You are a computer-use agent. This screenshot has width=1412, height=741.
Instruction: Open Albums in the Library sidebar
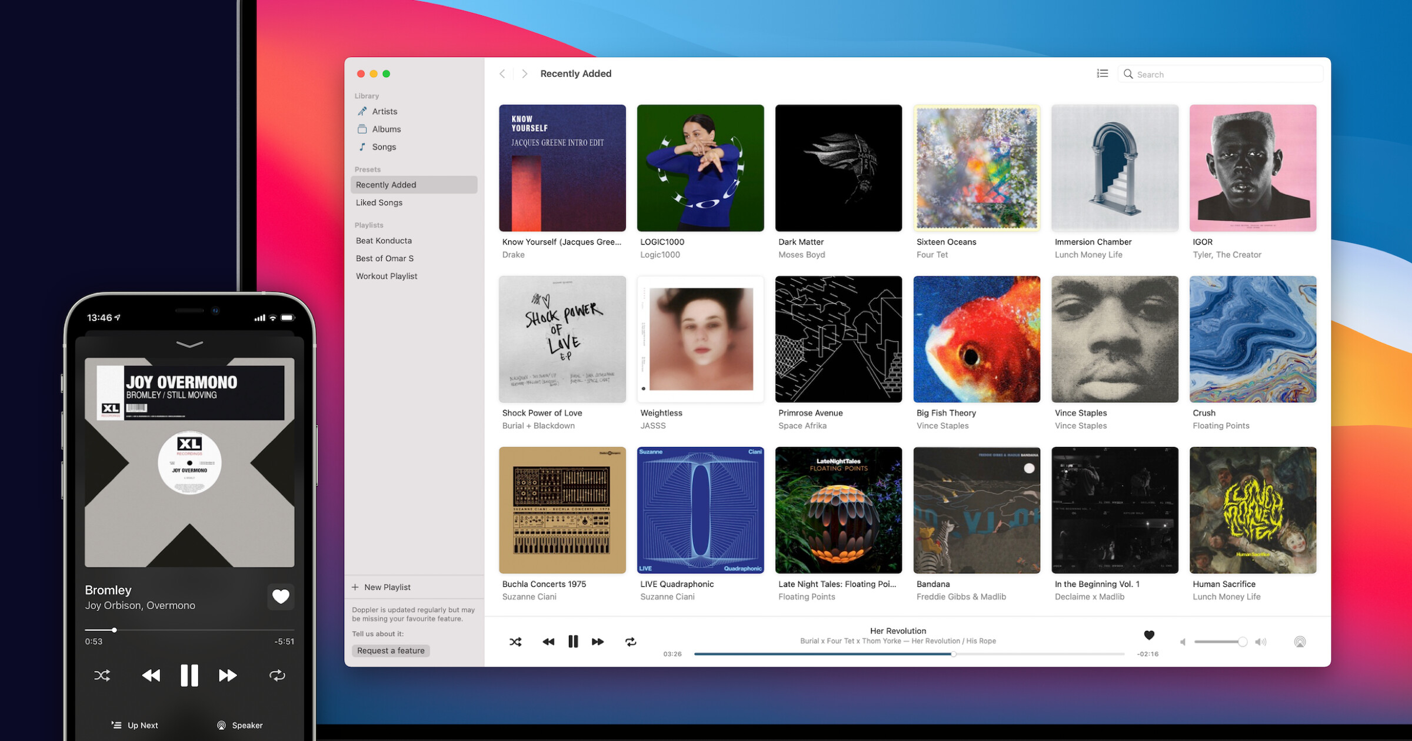coord(386,129)
